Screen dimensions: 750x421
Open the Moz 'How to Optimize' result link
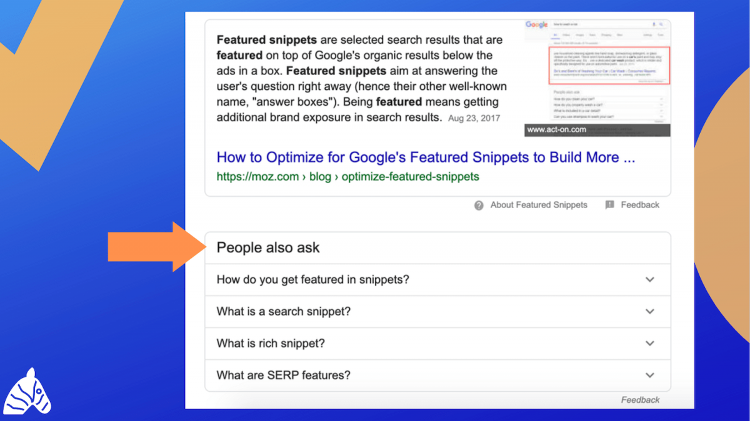point(426,157)
